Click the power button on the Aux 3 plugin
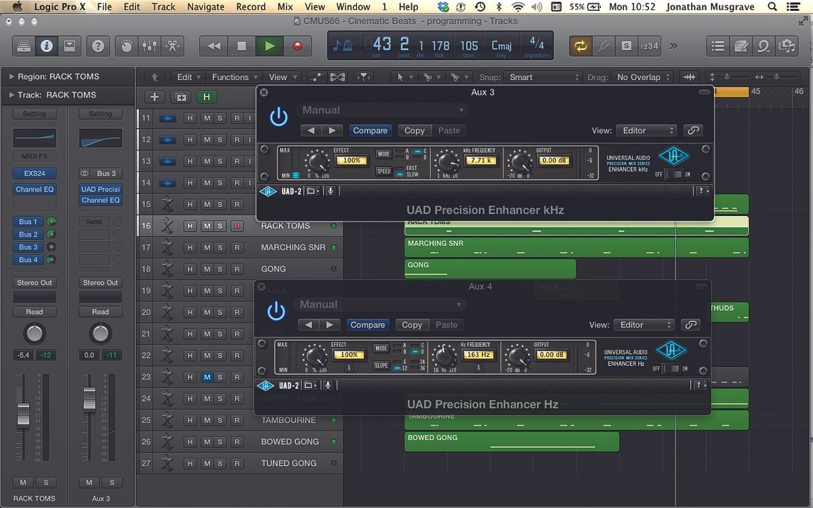 278,116
